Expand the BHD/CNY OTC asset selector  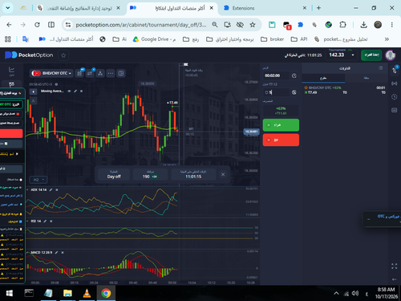(51, 73)
